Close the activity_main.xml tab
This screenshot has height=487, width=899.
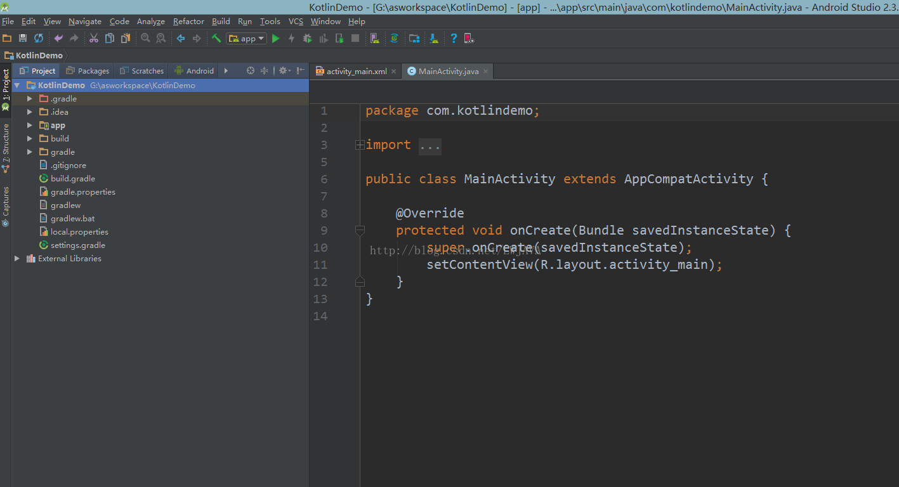[x=394, y=72]
